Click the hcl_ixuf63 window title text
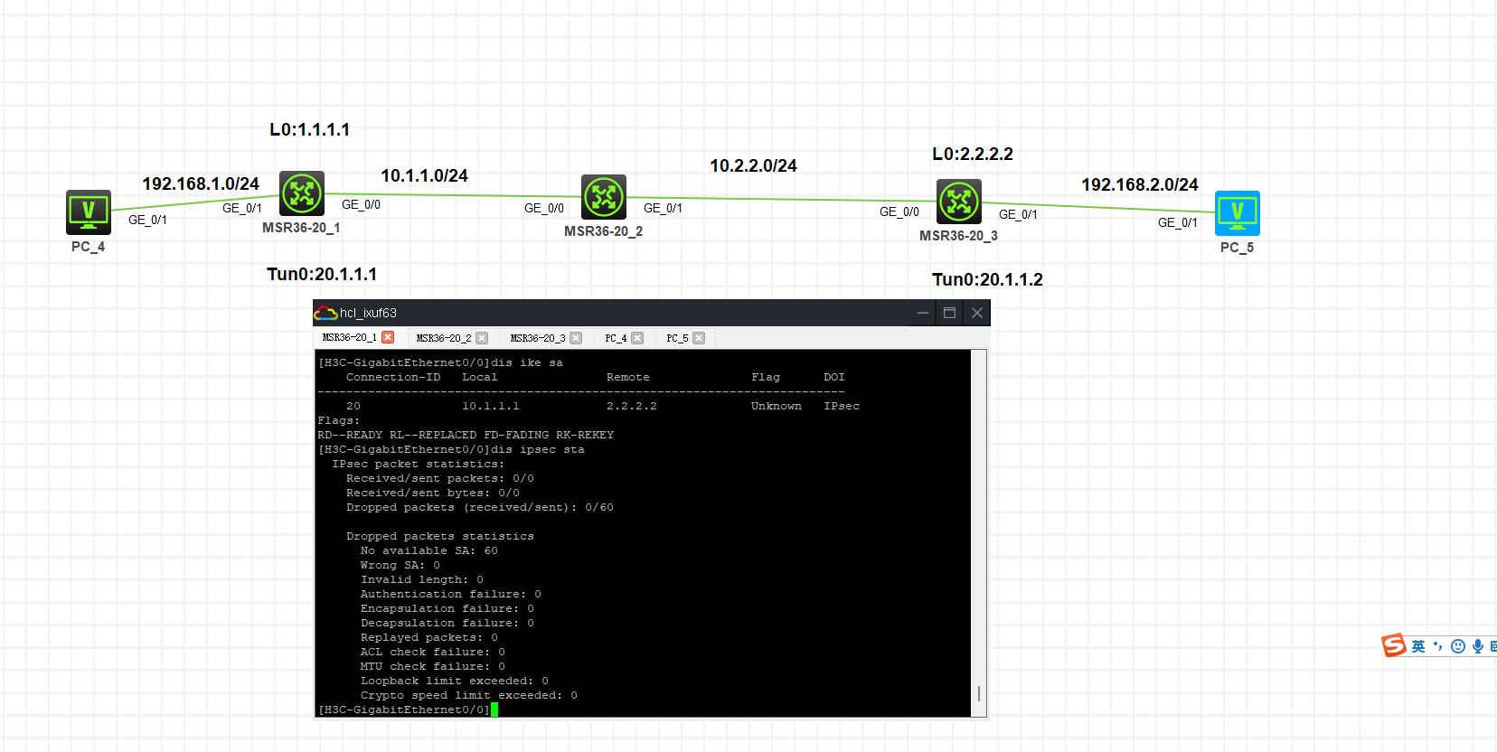 [x=368, y=313]
